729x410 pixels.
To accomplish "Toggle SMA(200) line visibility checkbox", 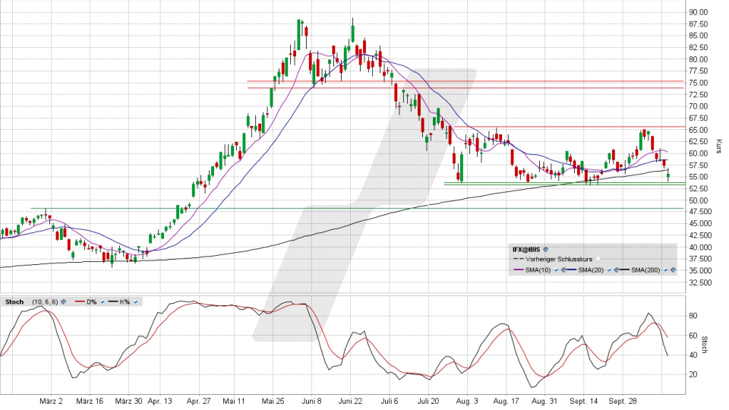I will click(665, 270).
